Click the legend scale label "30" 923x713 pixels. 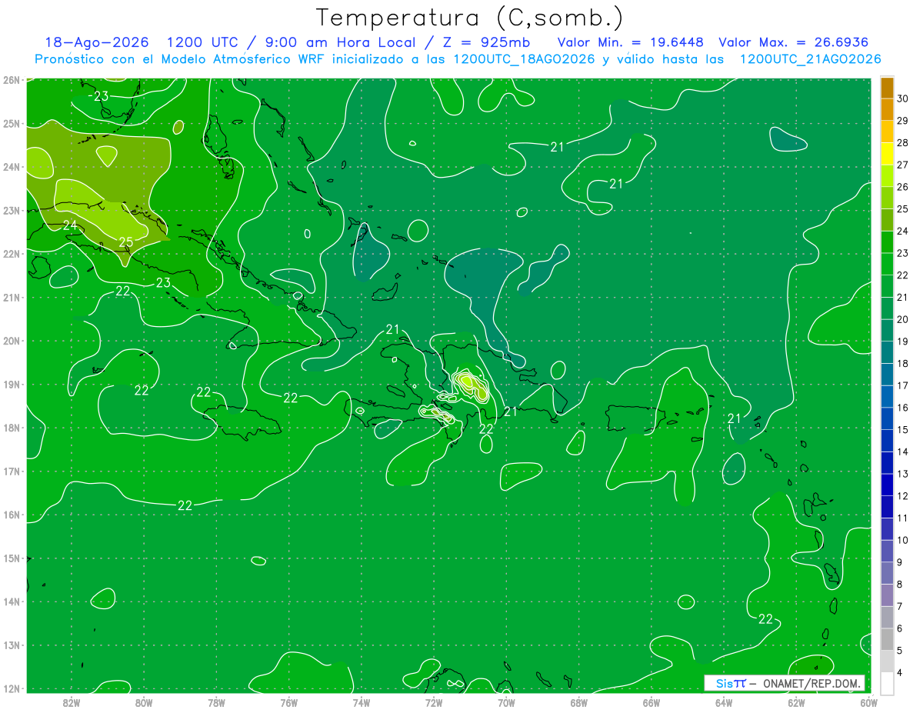point(903,98)
